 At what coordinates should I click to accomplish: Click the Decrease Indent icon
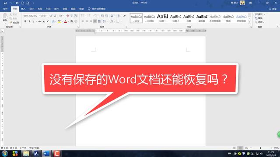[102, 16]
